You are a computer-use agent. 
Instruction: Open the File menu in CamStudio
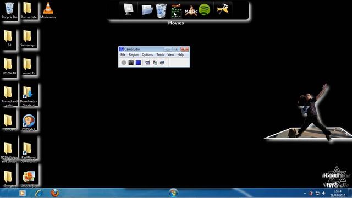tap(123, 54)
